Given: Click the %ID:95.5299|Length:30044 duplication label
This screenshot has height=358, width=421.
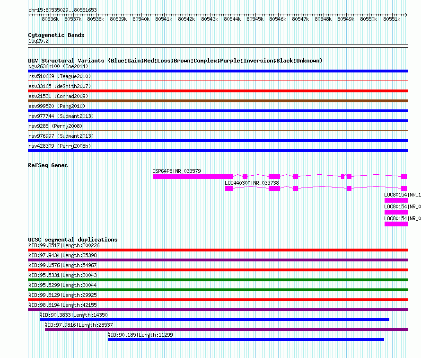Looking at the screenshot, I should pyautogui.click(x=62, y=285).
